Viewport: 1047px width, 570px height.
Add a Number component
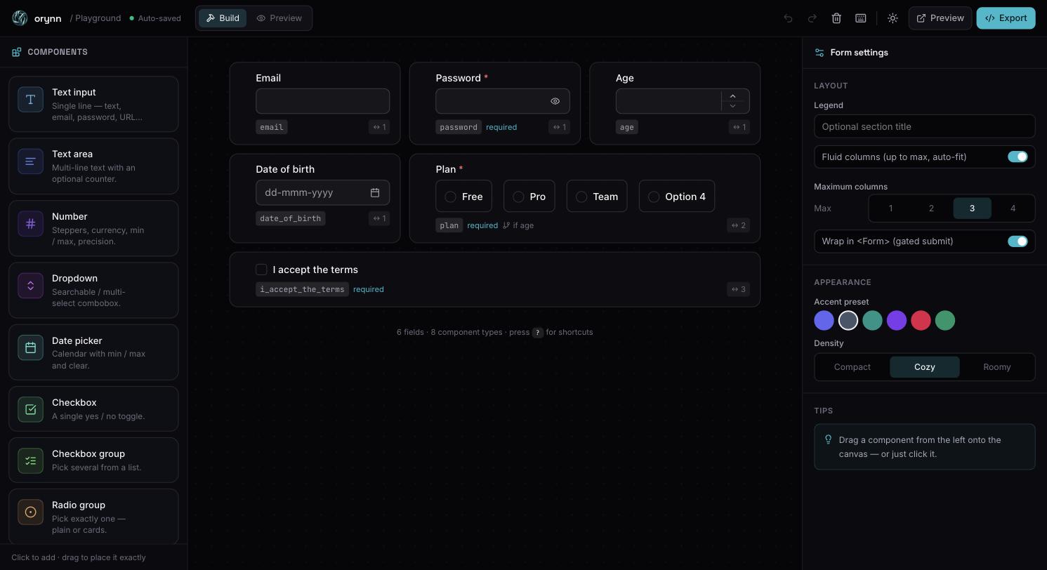click(x=93, y=228)
